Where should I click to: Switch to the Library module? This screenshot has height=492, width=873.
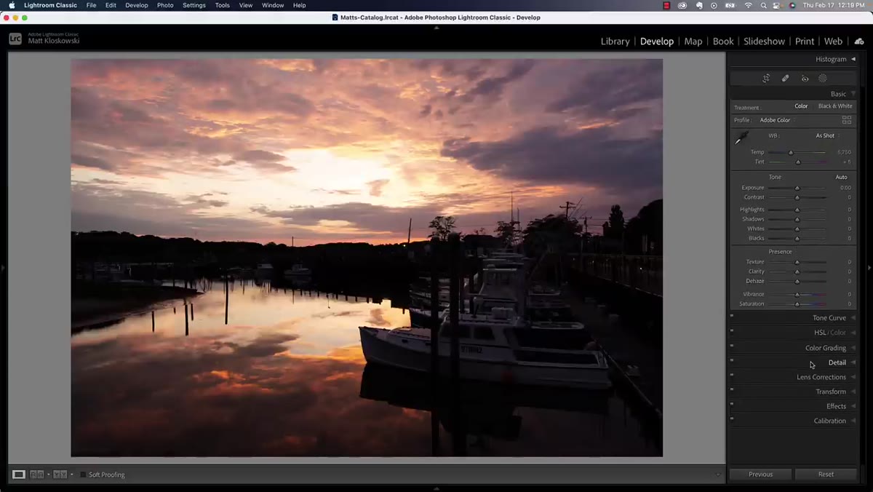tap(615, 41)
